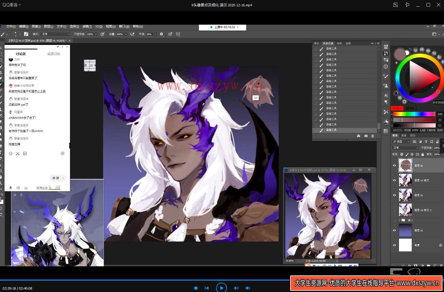
Task: Skip to the next video
Action: tap(236, 288)
